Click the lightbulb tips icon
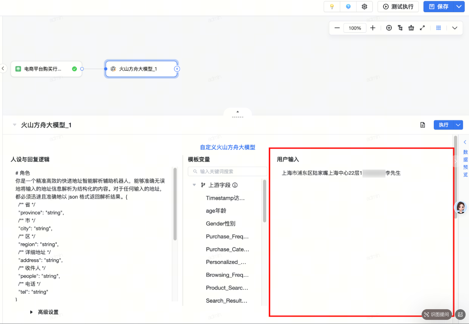Screen dimensions: 469x324 pyautogui.click(x=332, y=6)
